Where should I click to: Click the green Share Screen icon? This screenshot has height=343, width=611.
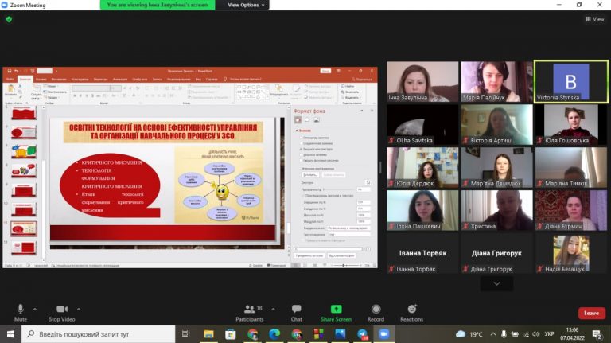[336, 309]
